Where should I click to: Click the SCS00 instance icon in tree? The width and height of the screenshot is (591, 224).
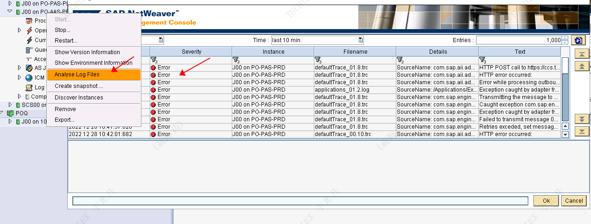pos(18,105)
